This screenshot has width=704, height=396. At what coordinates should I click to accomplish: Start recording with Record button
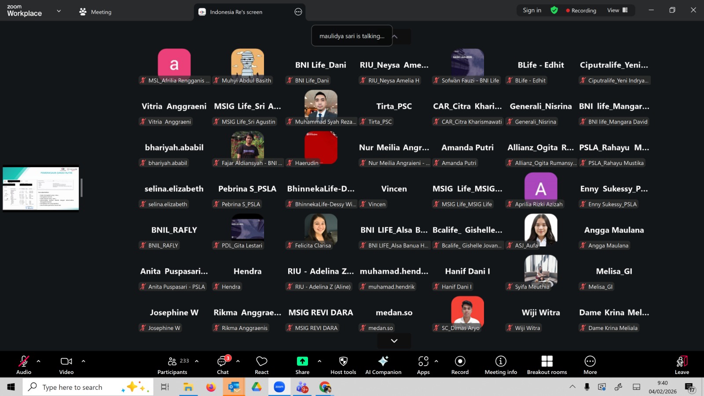coord(460,365)
